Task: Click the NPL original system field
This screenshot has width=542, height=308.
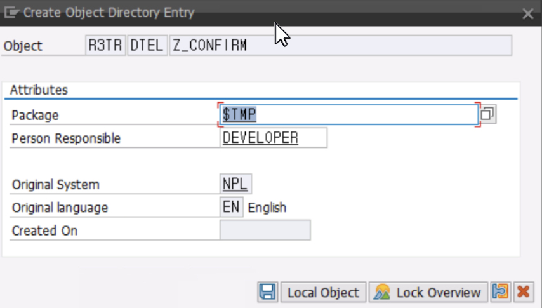Action: 235,184
